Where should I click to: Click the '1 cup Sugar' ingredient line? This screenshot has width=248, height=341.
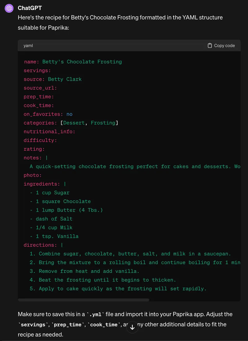[x=50, y=193]
